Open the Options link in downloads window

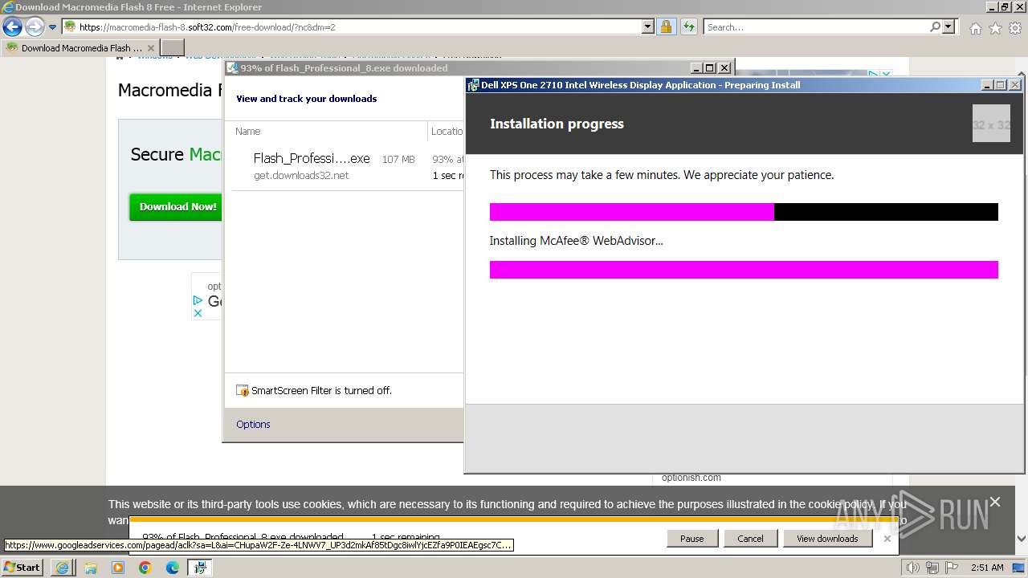tap(253, 425)
